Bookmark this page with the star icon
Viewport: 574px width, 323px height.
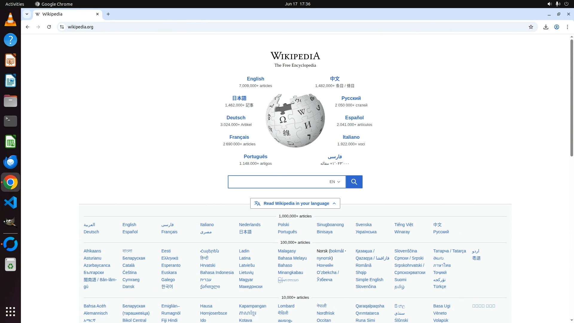coord(531,27)
